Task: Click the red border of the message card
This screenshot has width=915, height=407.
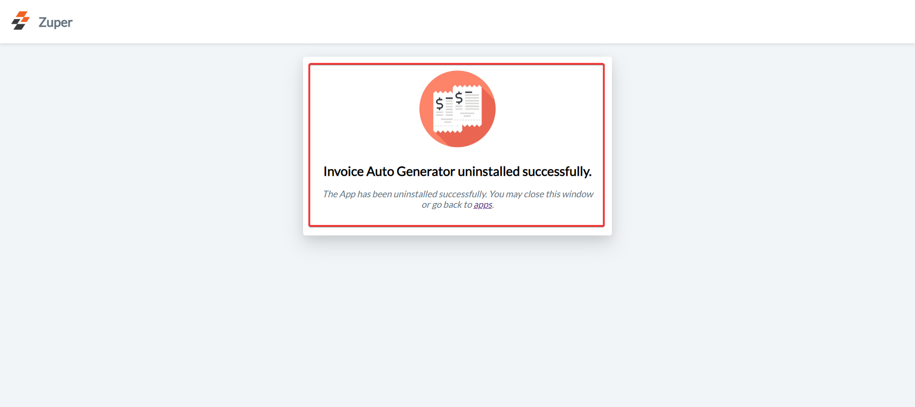Action: 457,64
